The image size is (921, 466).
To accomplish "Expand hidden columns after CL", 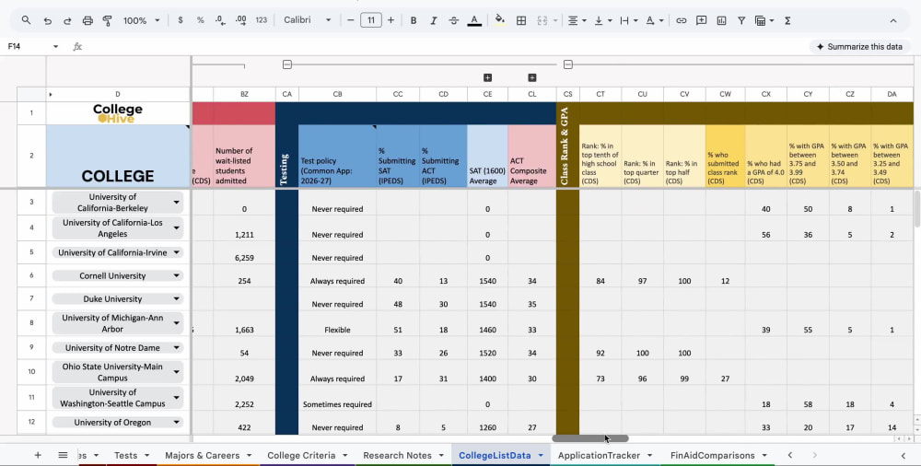I will [532, 77].
